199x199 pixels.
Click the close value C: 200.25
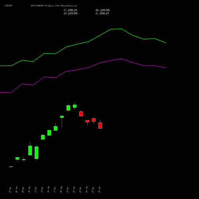pyautogui.click(x=70, y=10)
